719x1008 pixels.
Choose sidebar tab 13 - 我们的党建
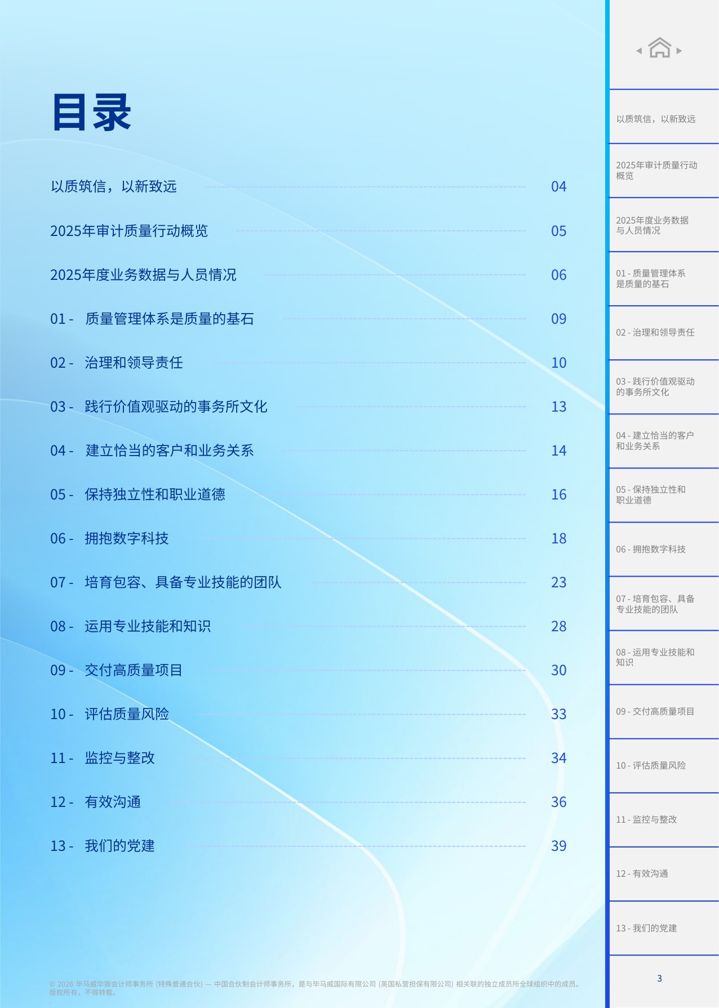coord(664,928)
